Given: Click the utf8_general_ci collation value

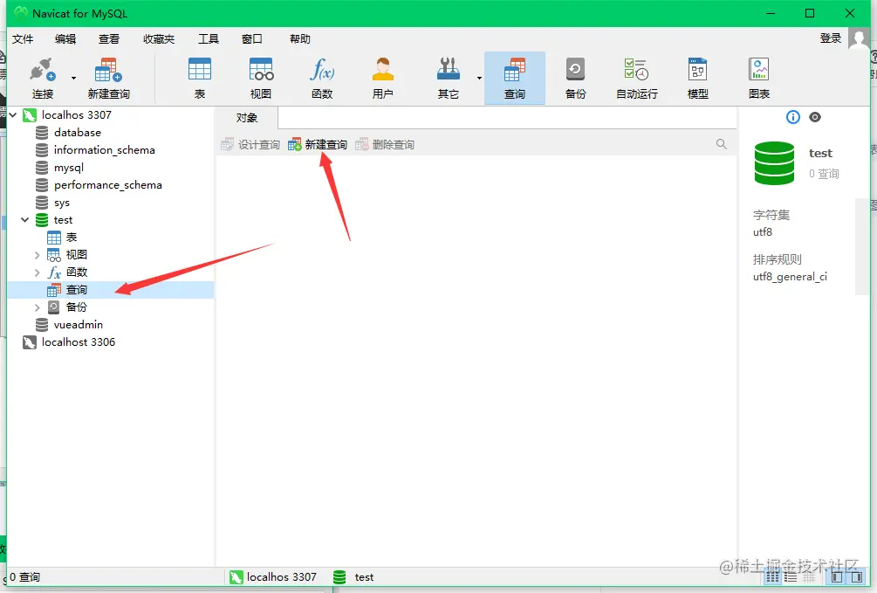Looking at the screenshot, I should tap(790, 277).
